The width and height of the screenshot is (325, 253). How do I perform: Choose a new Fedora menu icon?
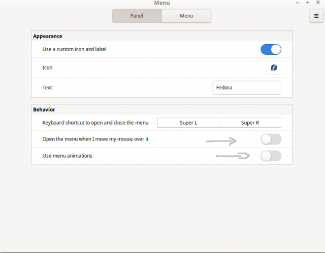click(x=274, y=67)
